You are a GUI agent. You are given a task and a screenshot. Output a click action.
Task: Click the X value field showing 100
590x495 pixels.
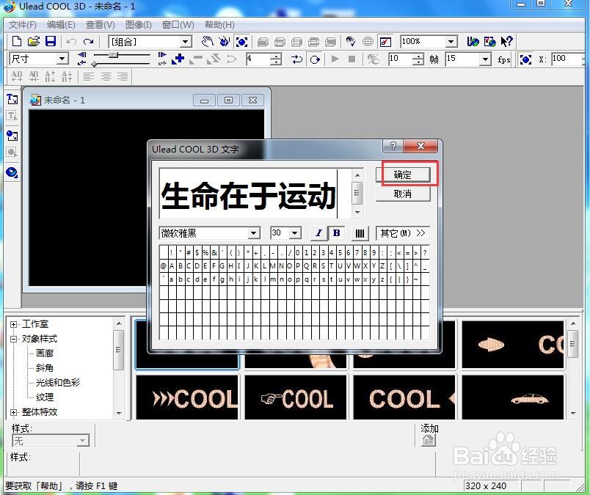click(568, 59)
